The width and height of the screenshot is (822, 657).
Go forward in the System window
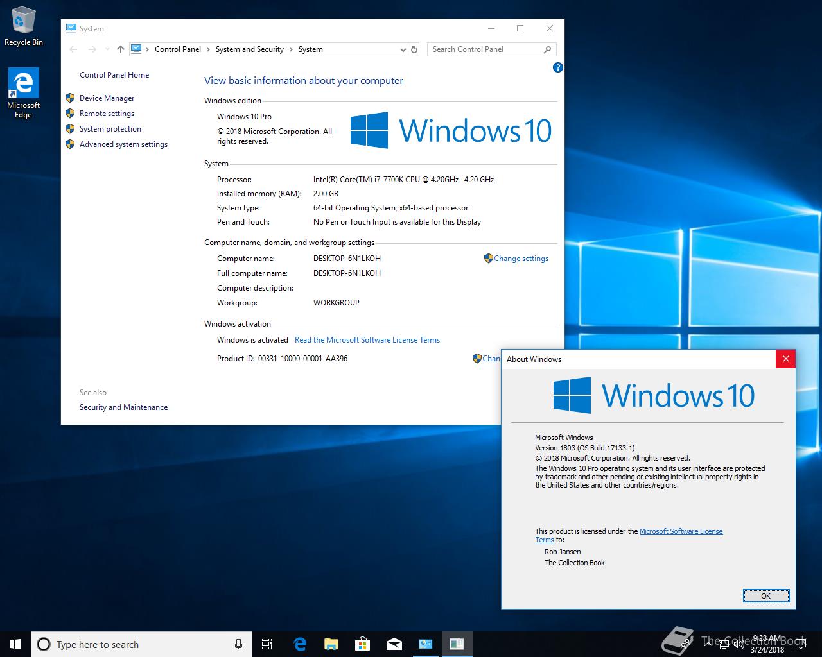pyautogui.click(x=92, y=49)
